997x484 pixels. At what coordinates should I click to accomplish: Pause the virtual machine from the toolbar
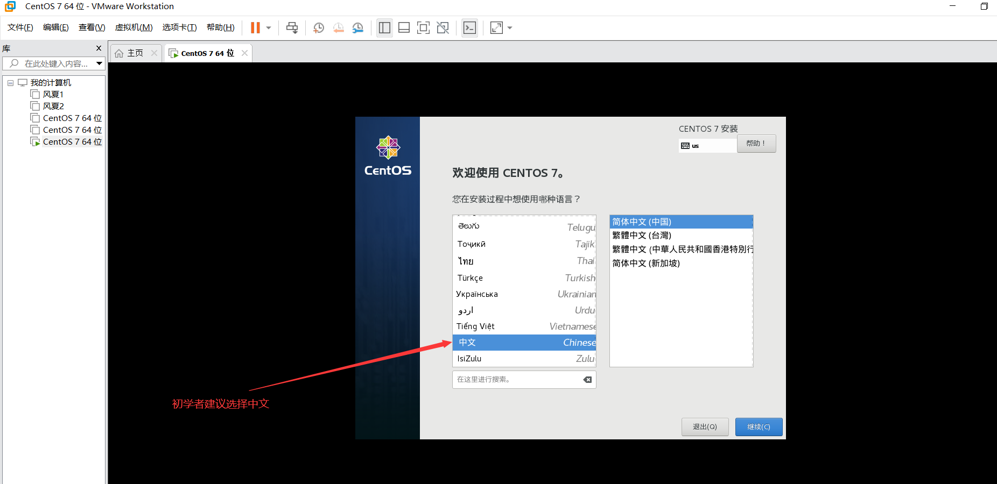pyautogui.click(x=255, y=27)
